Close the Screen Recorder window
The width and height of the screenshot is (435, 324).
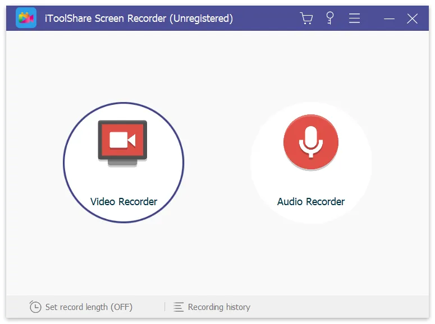pos(412,18)
